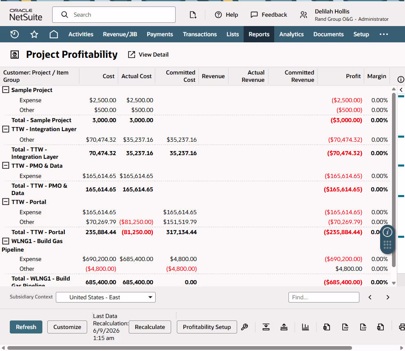
Task: Export the report to Excel
Action: (327, 327)
